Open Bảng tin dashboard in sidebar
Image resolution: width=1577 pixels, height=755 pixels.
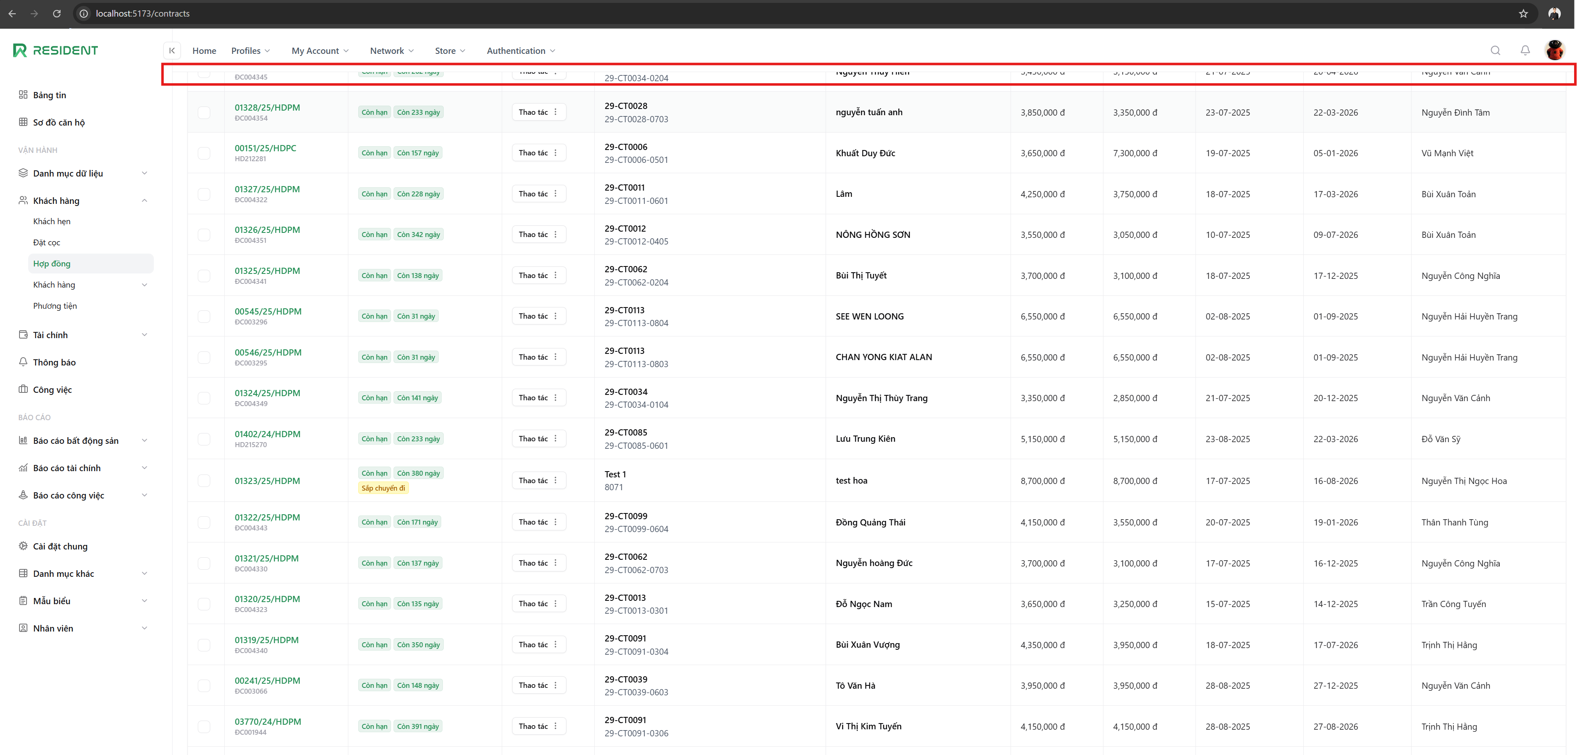[49, 95]
